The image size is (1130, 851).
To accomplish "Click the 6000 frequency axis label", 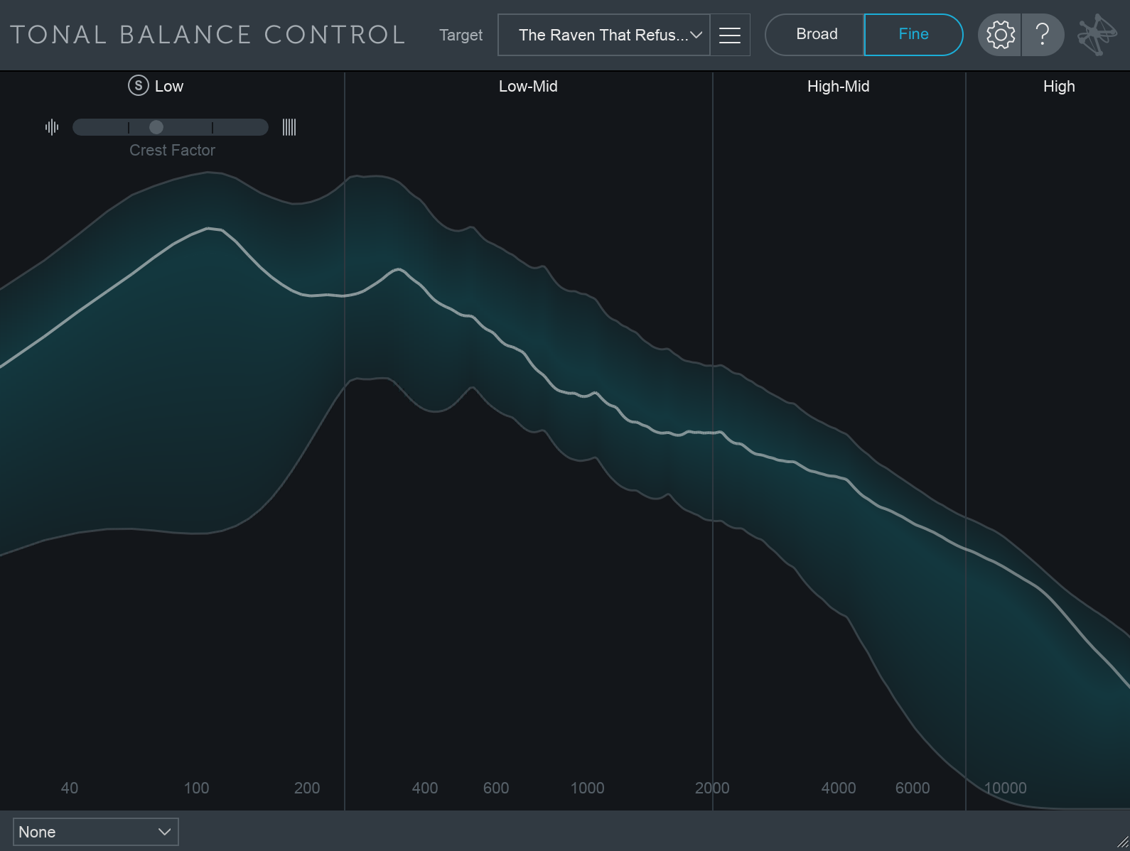I will (x=913, y=788).
